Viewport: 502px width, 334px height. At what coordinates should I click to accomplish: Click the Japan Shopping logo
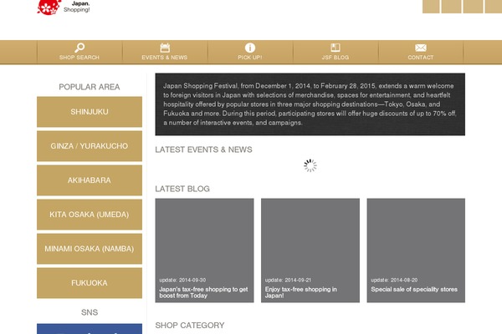point(64,7)
